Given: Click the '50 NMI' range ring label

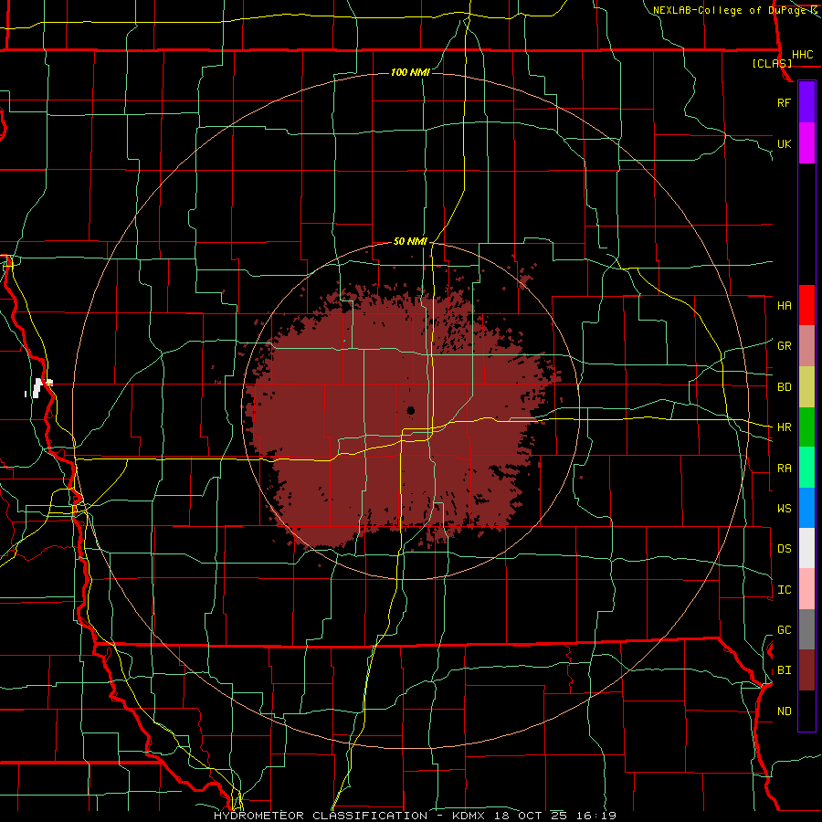Looking at the screenshot, I should tap(410, 241).
